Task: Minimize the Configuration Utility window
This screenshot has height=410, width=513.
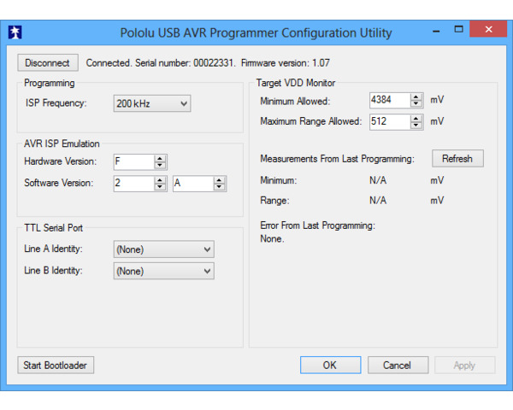Action: (436, 31)
